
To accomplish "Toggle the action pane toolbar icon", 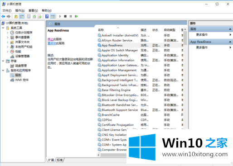I will pos(53,16).
